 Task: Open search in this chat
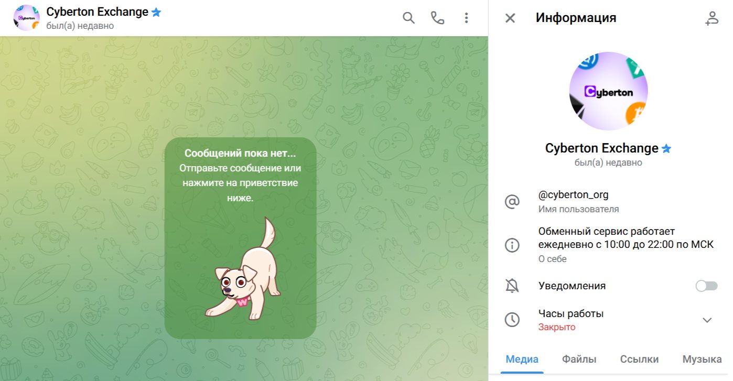tap(408, 18)
